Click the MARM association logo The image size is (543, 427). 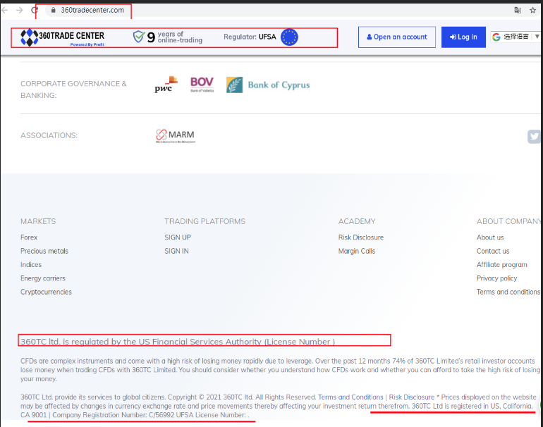[175, 136]
